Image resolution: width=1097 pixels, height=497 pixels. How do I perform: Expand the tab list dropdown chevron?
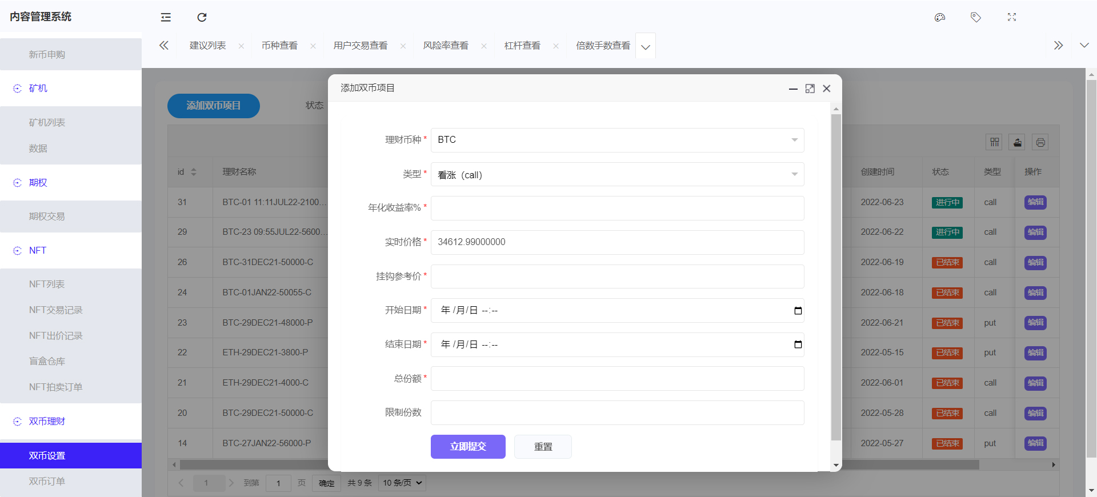646,46
